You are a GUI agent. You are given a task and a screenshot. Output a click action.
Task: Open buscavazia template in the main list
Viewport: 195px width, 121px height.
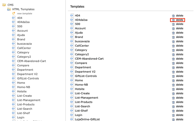pyautogui.click(x=82, y=41)
